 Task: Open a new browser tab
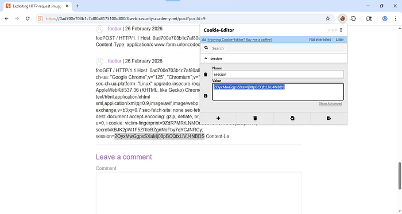pos(78,6)
